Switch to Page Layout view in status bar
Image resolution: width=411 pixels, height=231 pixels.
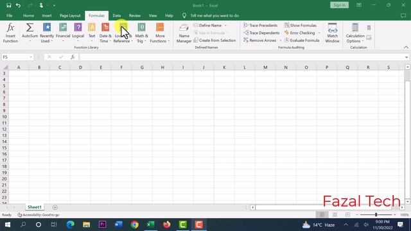coord(335,215)
